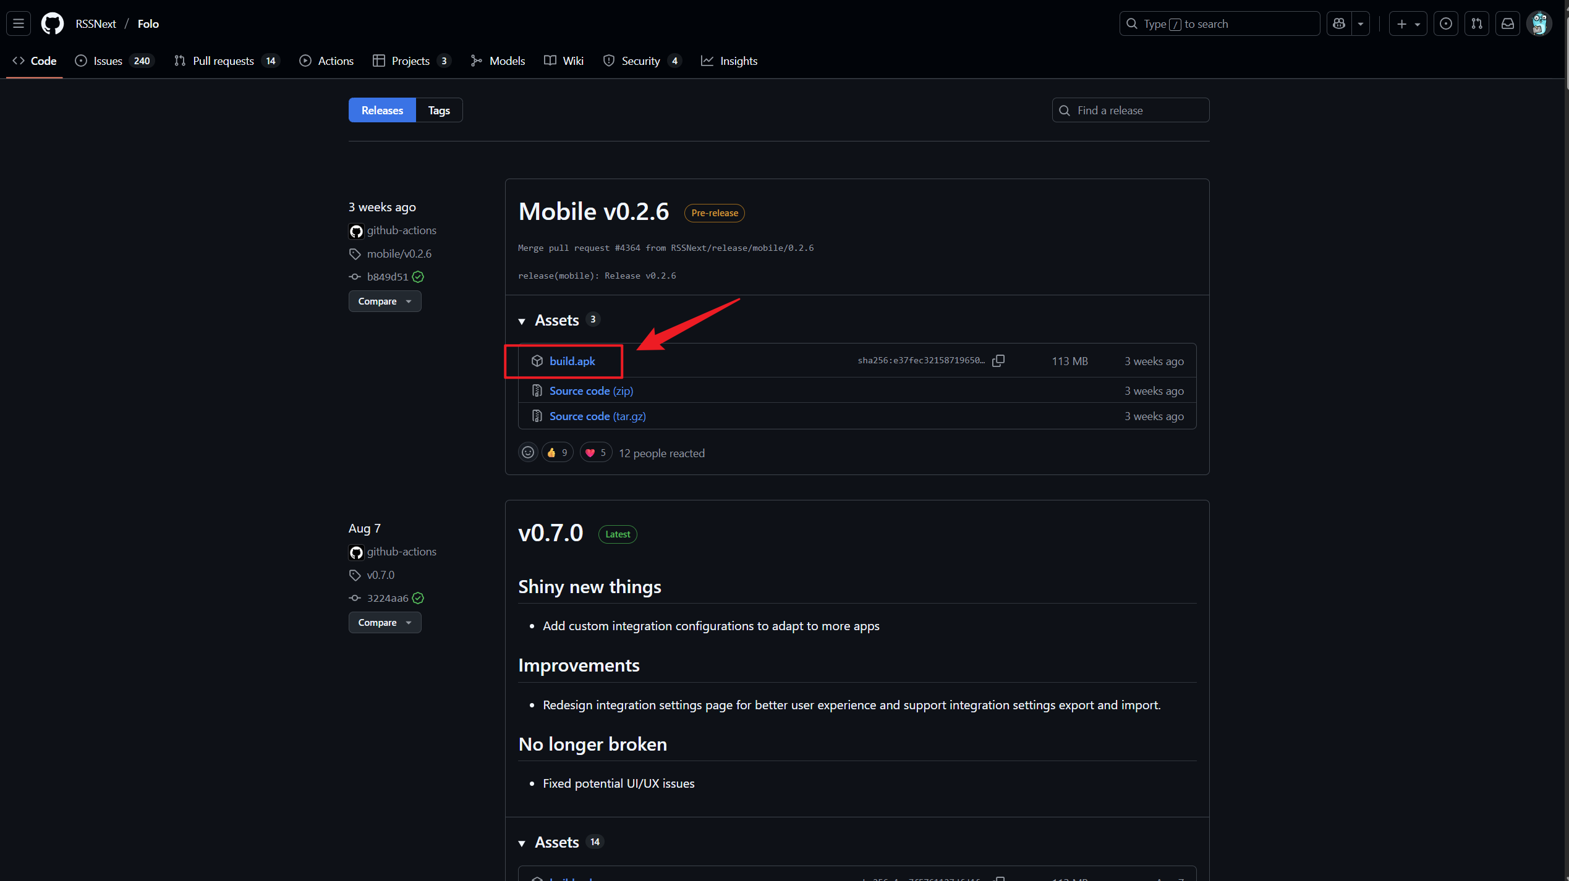The width and height of the screenshot is (1569, 881).
Task: Download the build.apk asset
Action: 572,361
